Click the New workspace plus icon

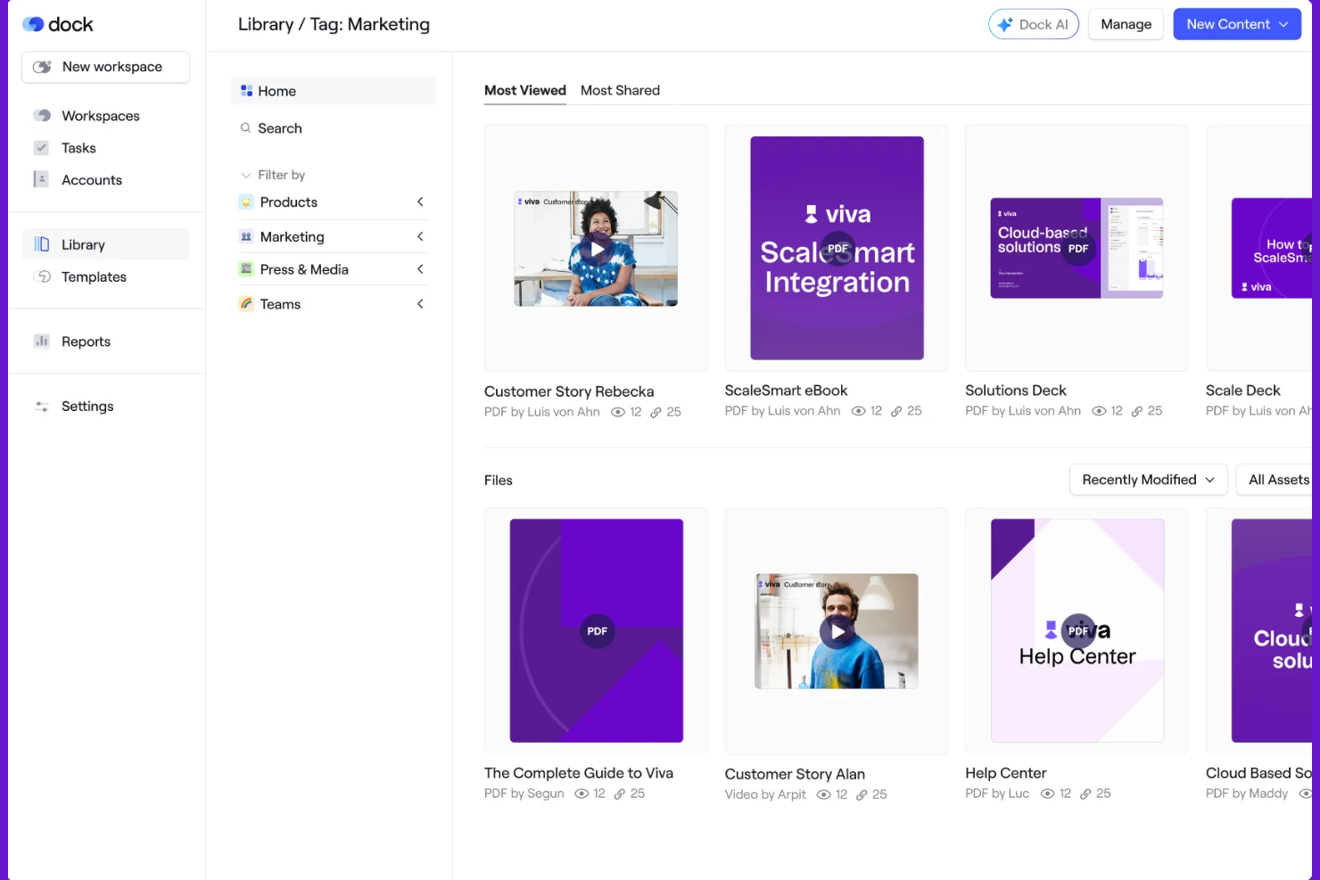pyautogui.click(x=42, y=67)
